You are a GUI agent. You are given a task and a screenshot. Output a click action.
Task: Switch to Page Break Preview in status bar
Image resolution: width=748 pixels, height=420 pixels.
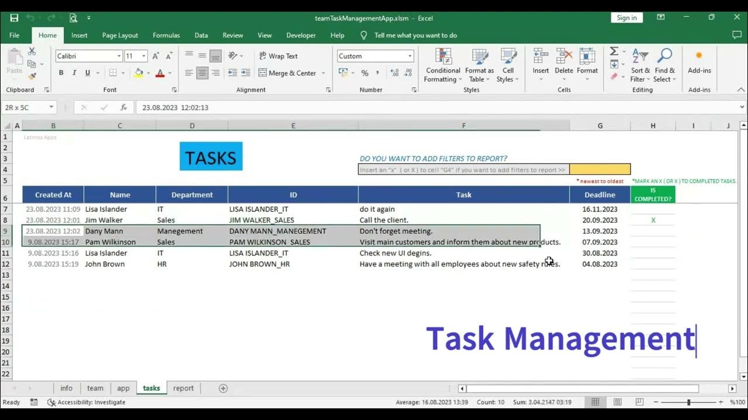640,402
